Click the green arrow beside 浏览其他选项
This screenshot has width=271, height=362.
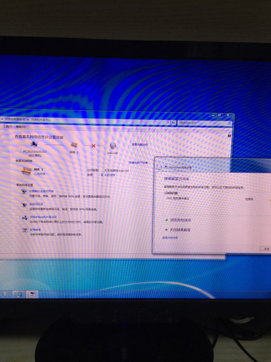(167, 220)
